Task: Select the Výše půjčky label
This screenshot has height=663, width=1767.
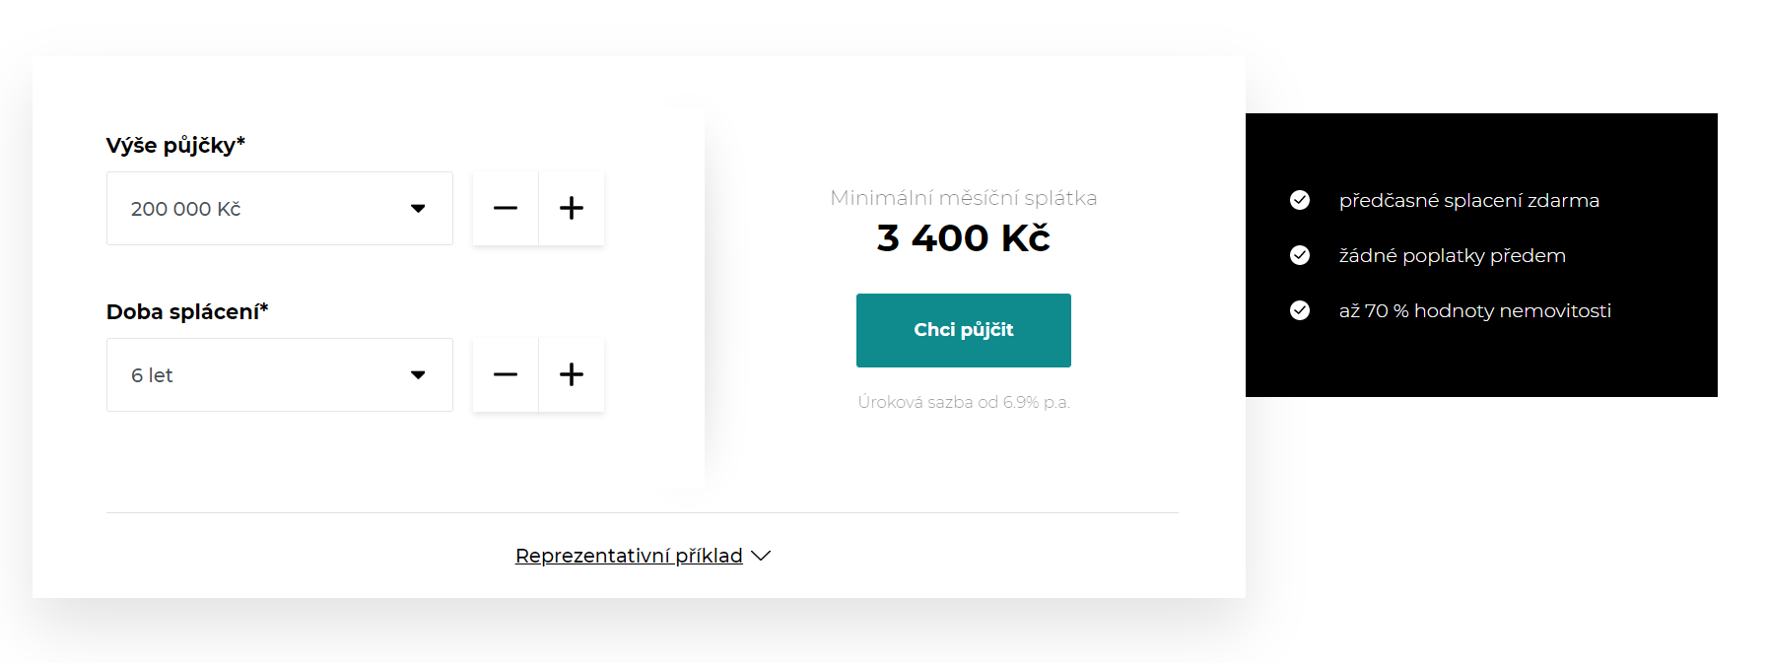Action: 175,145
